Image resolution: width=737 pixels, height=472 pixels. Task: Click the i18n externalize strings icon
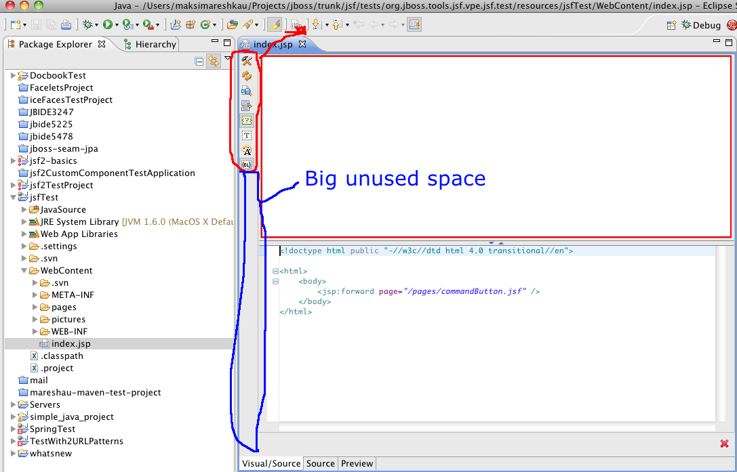296,24
